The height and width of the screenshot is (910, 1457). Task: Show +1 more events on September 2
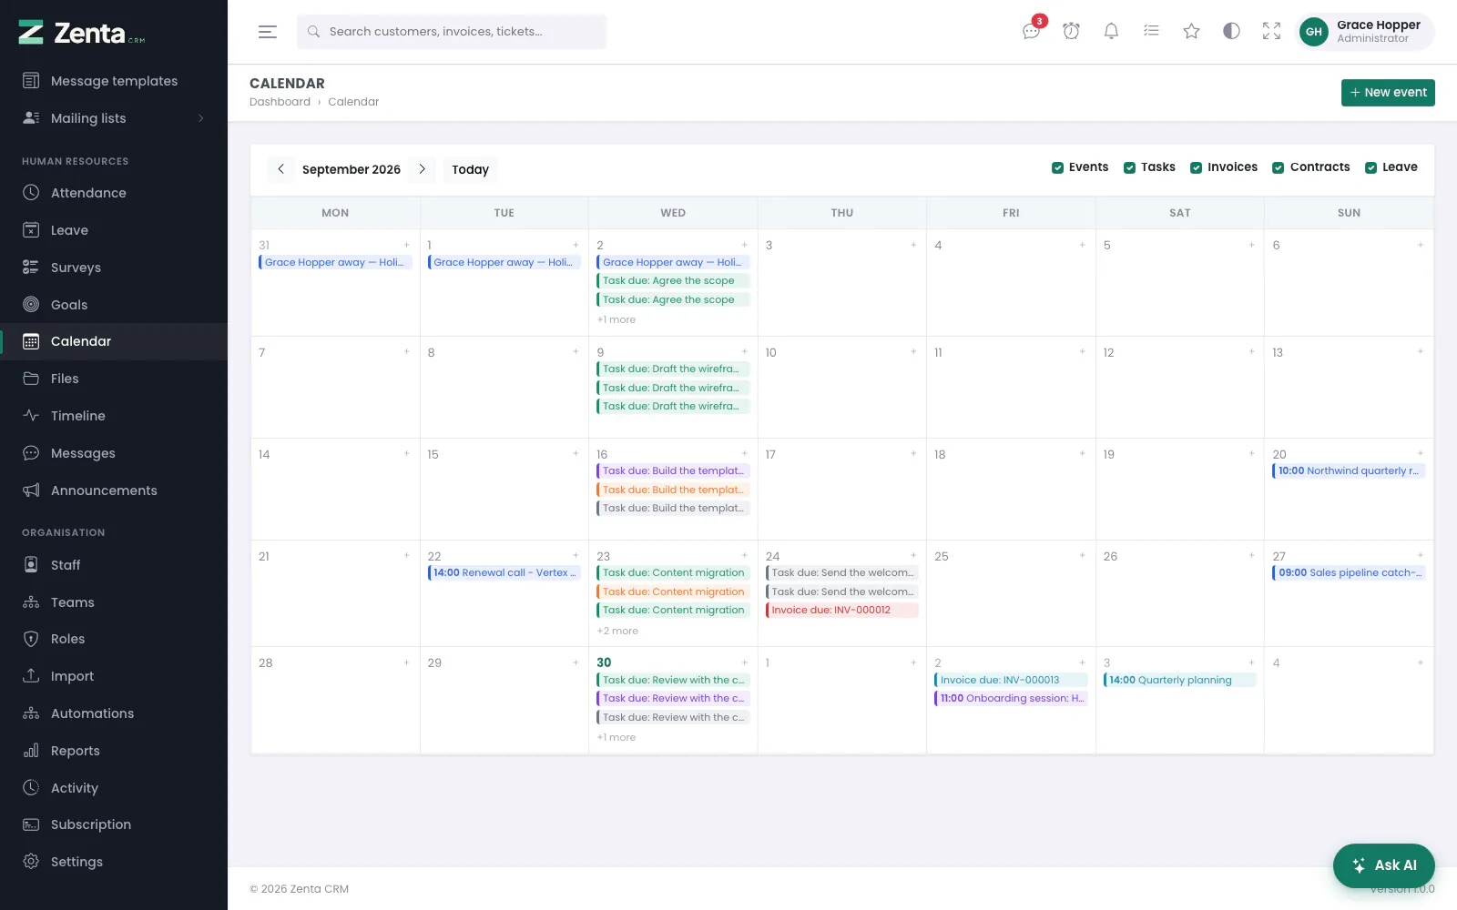pyautogui.click(x=616, y=319)
